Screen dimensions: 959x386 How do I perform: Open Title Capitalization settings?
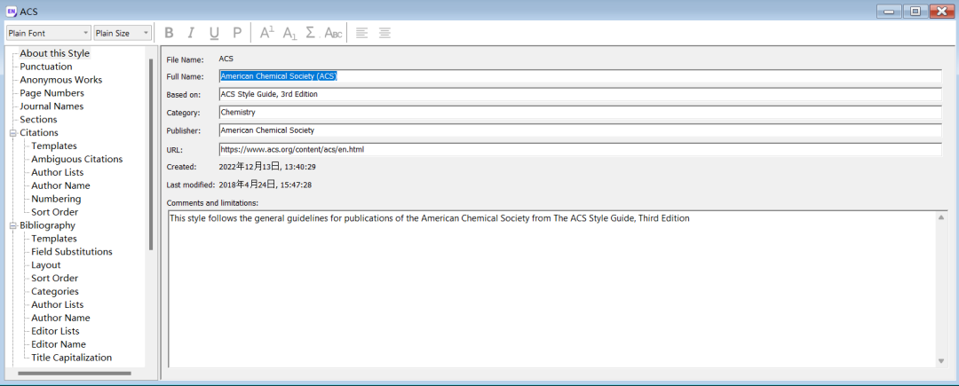(72, 358)
